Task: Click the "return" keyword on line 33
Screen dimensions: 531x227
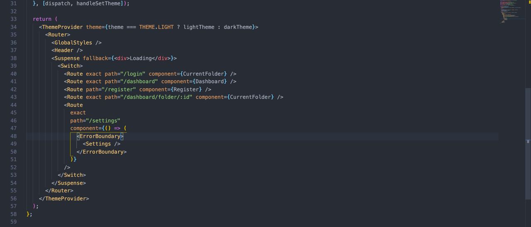Action: tap(42, 19)
